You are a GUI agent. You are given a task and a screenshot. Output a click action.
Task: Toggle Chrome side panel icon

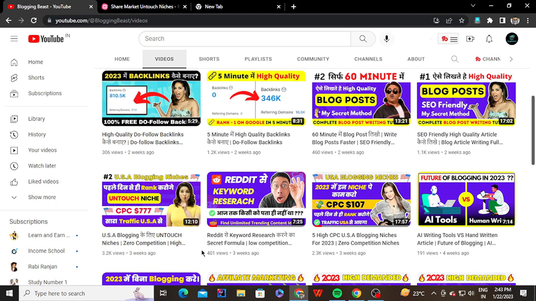[502, 20]
